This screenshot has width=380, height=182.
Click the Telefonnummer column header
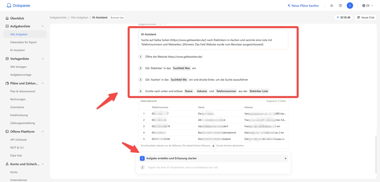(160, 107)
